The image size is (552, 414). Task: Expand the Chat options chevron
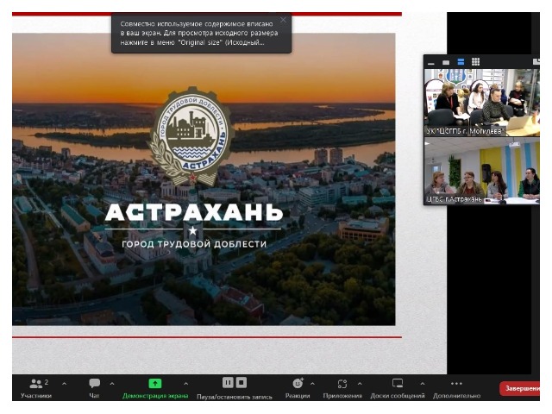pyautogui.click(x=112, y=384)
